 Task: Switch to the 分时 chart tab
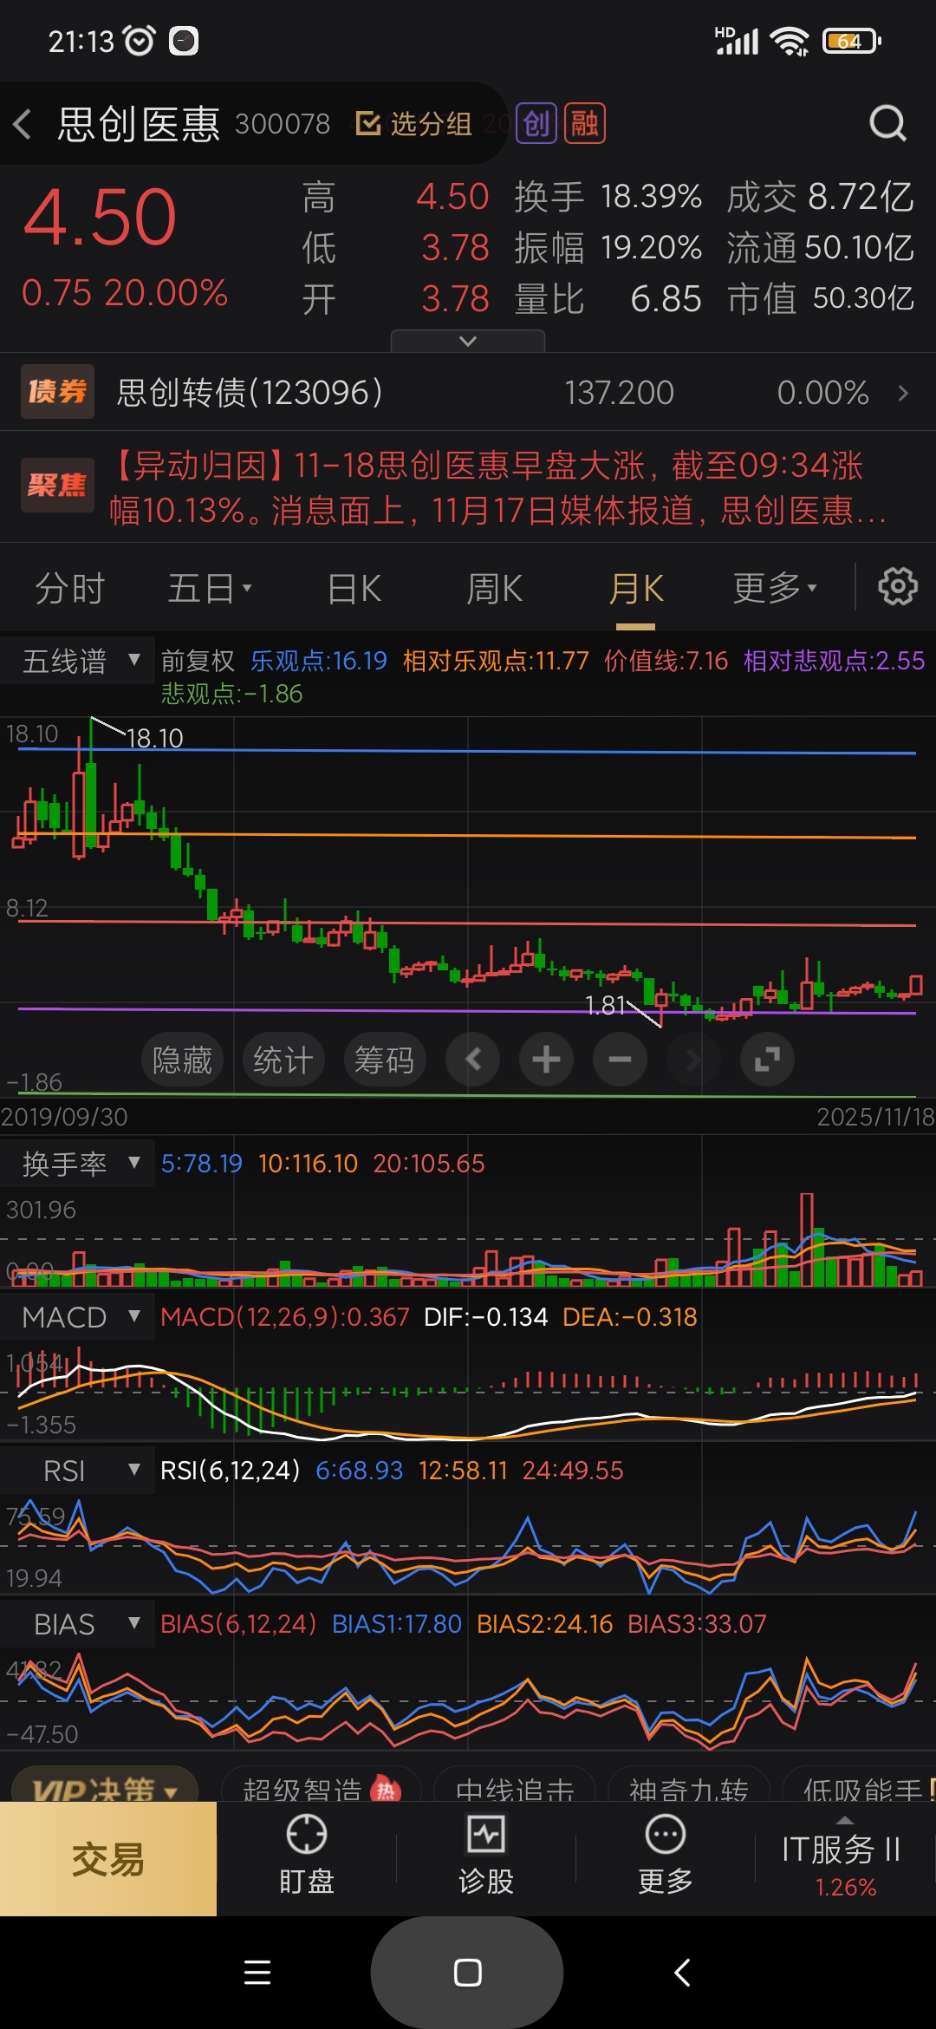(70, 589)
